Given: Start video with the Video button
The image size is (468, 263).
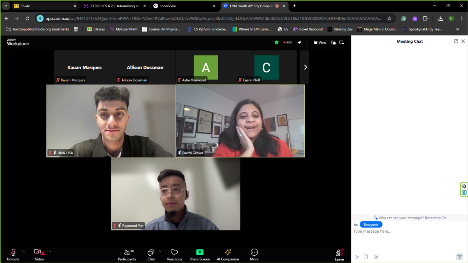Looking at the screenshot, I should tap(39, 255).
